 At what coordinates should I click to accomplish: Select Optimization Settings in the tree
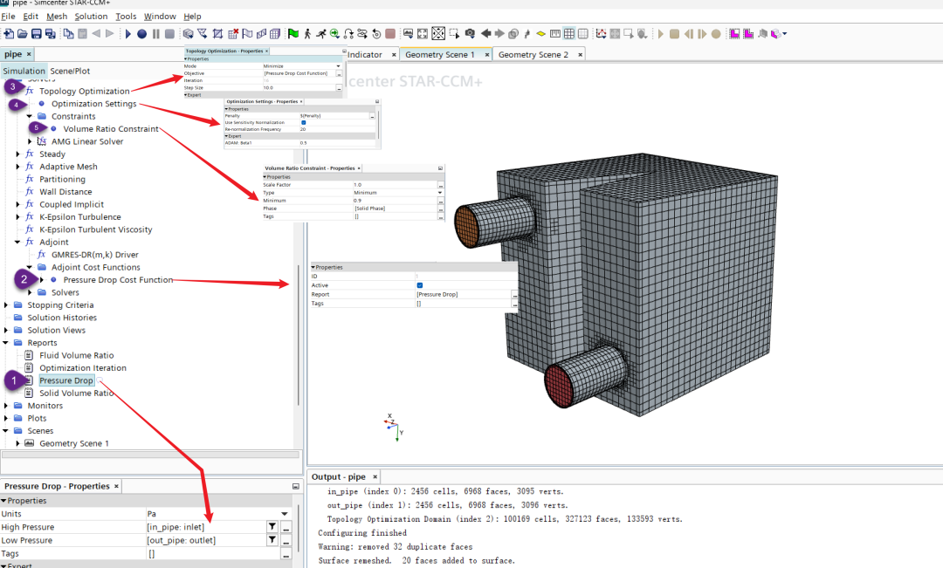click(x=93, y=104)
